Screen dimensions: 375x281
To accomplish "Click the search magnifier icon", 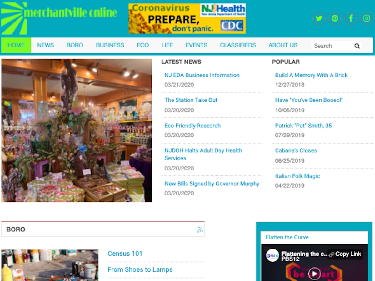I will [357, 46].
